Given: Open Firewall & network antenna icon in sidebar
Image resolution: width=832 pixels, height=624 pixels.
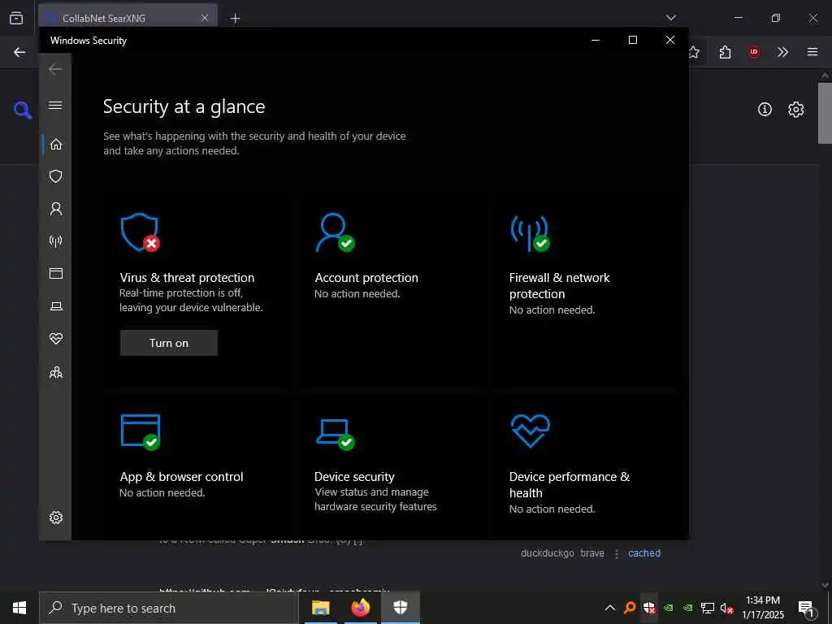Looking at the screenshot, I should click(56, 241).
